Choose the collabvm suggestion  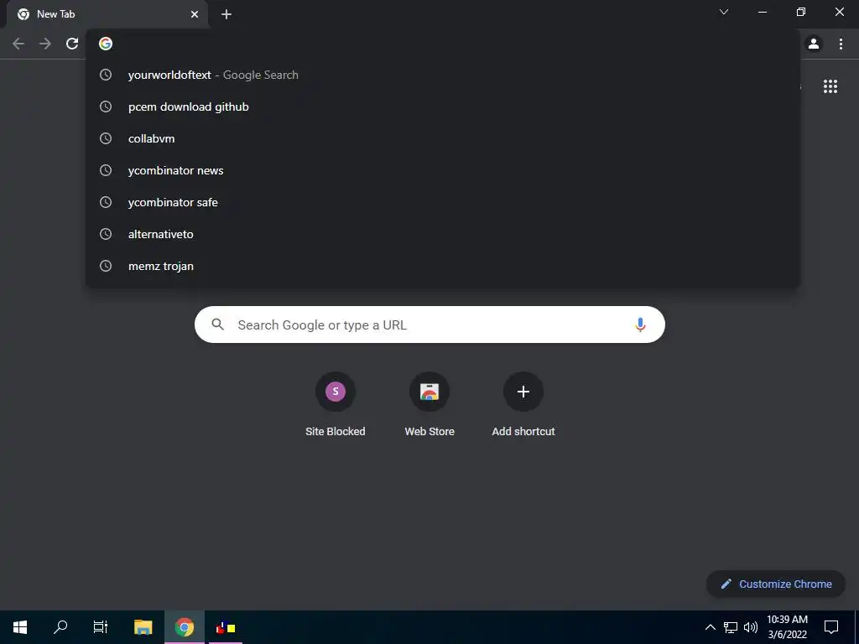443,138
